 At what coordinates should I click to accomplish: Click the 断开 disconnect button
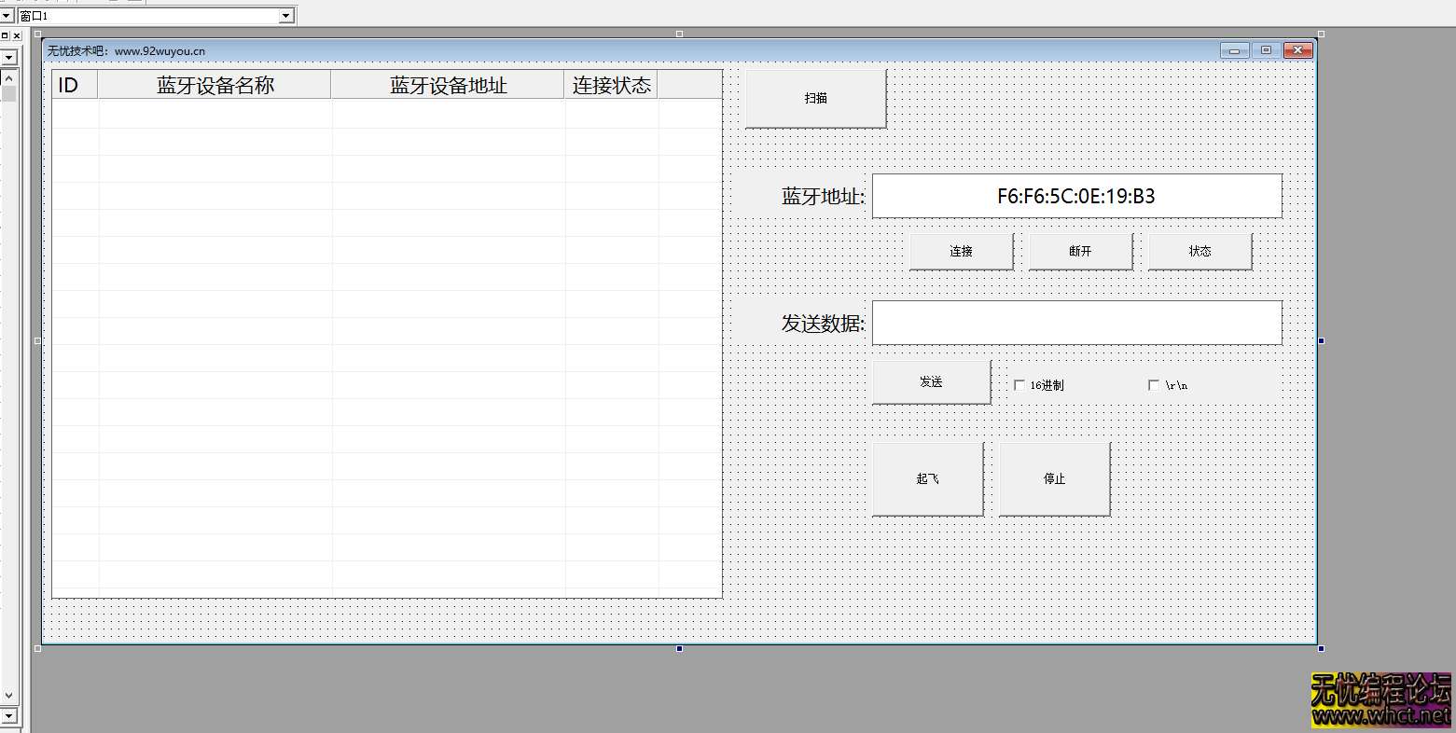point(1079,250)
